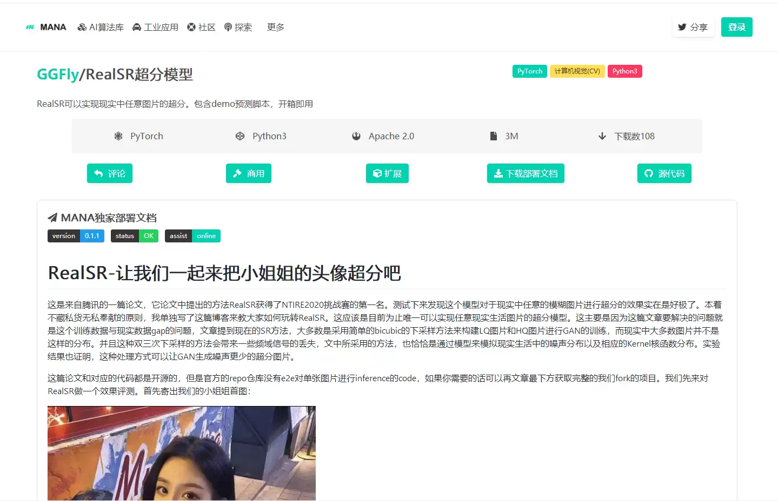Click the 扩展 extension button

coord(387,173)
